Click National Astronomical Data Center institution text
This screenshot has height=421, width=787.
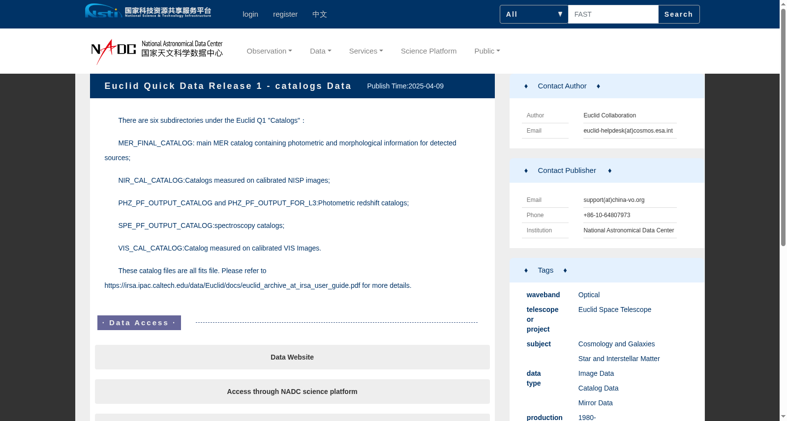pyautogui.click(x=629, y=230)
